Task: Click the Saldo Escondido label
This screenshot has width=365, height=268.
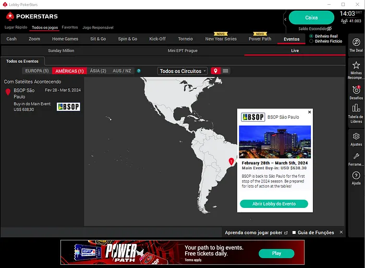Action: click(x=313, y=29)
